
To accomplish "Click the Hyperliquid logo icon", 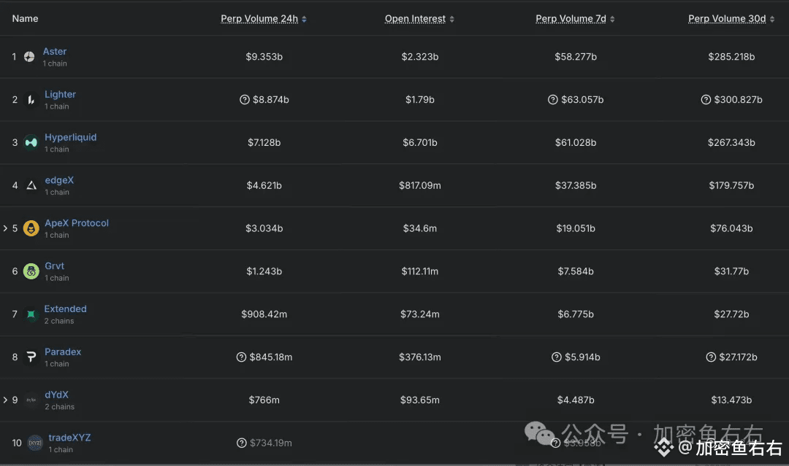I will 31,143.
